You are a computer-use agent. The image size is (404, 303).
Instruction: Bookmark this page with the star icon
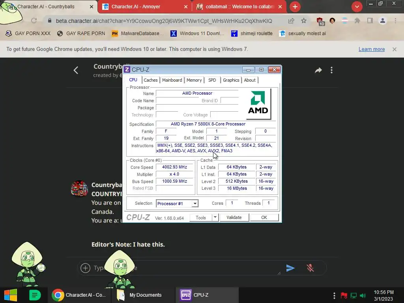point(304,21)
